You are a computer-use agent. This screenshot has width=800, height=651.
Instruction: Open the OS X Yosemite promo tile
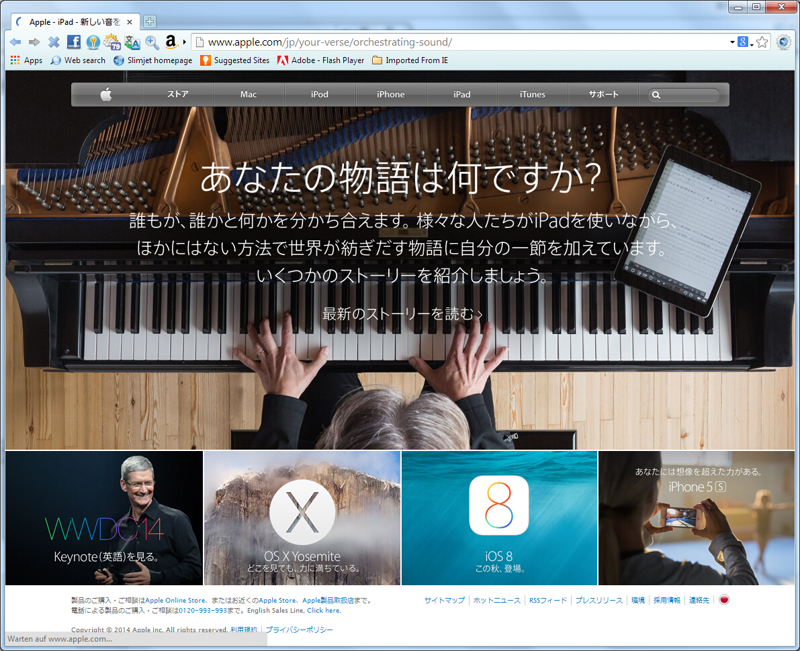pos(302,518)
